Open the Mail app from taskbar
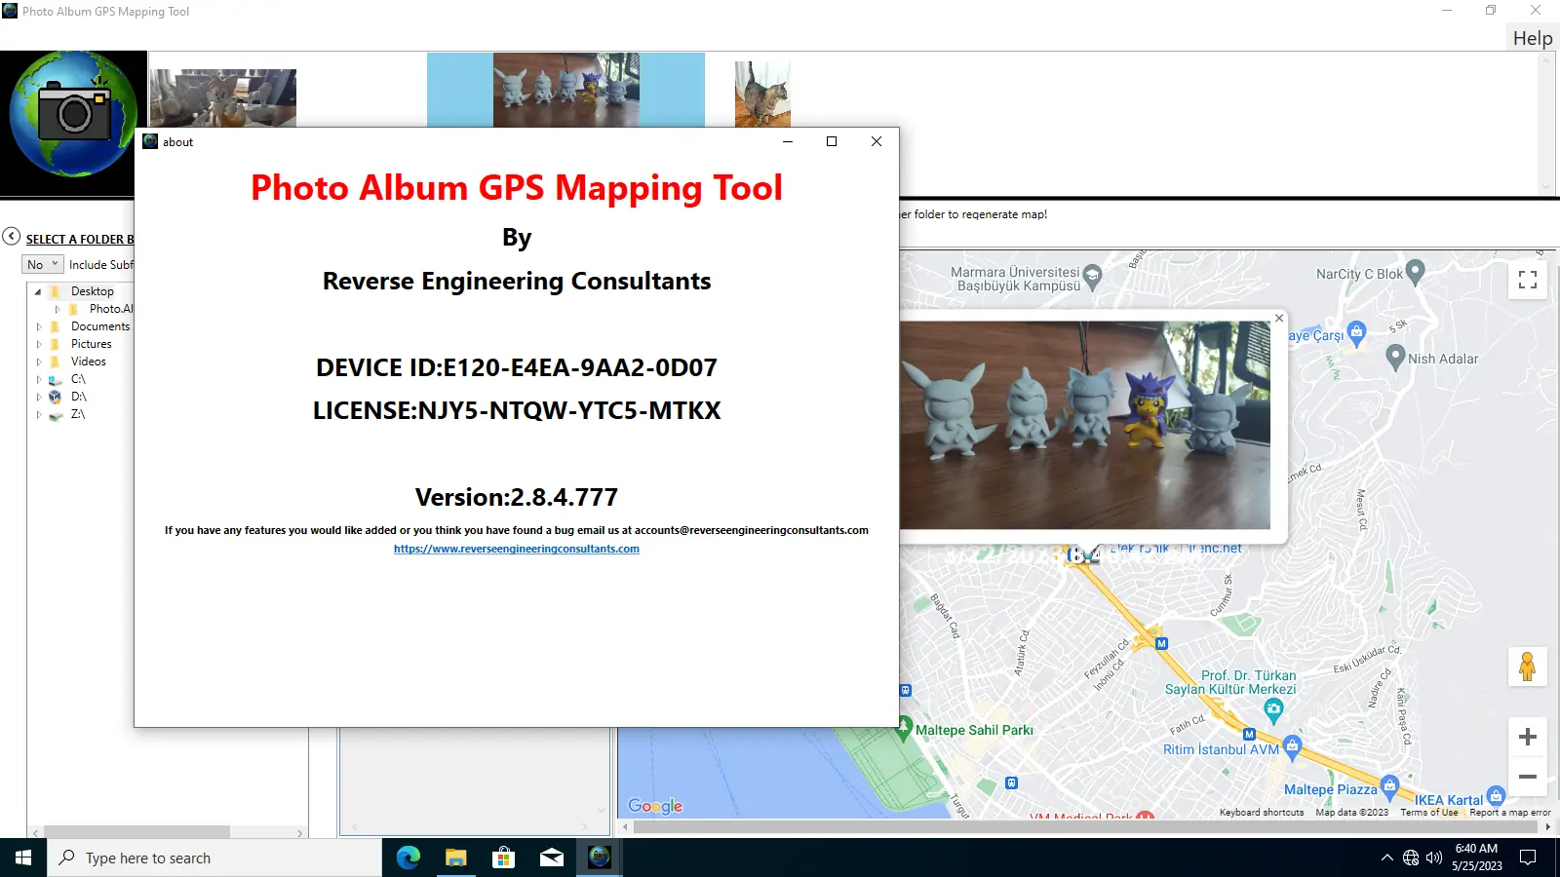 551,858
